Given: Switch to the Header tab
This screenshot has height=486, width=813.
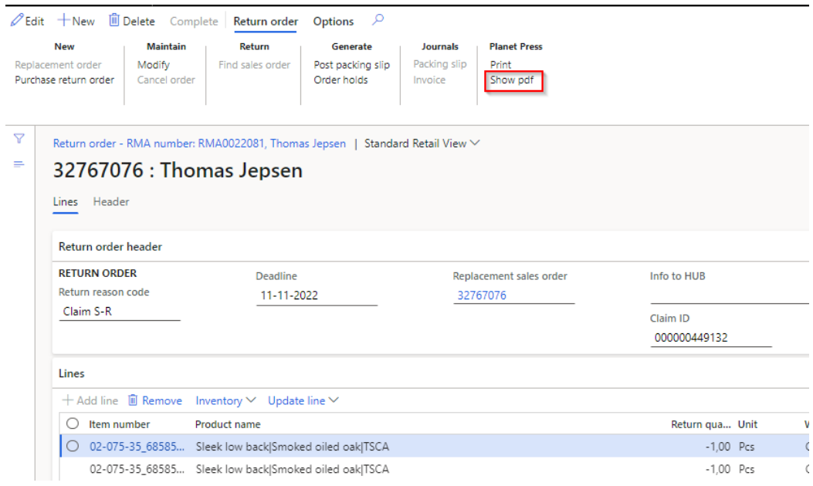Looking at the screenshot, I should point(111,201).
